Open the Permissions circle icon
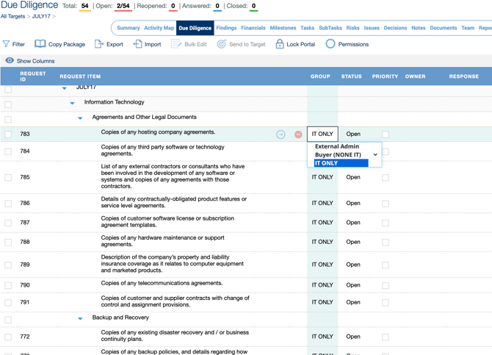492x355 pixels. point(330,44)
